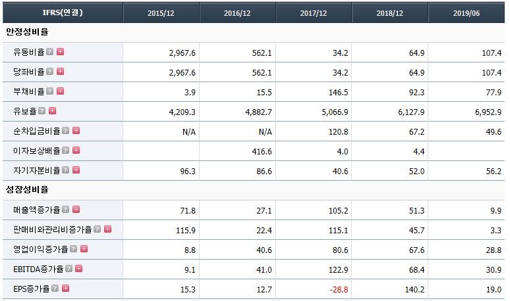Expand EBITDA증가율 row with red plus
Screen dimensions: 510x301
[78, 269]
